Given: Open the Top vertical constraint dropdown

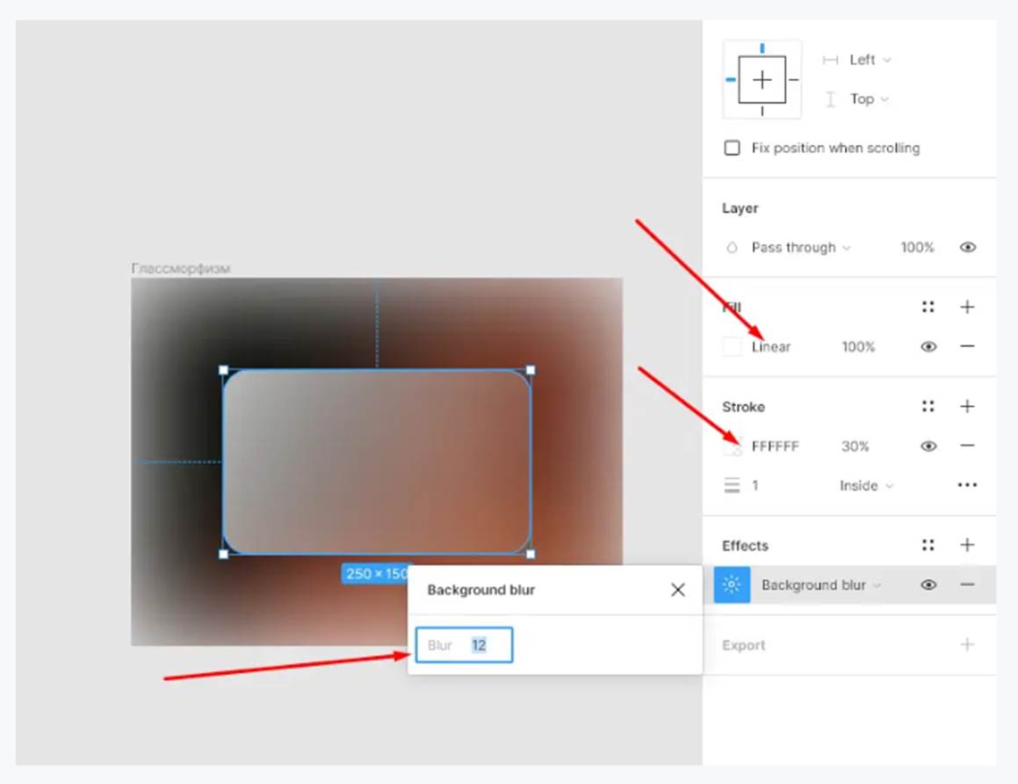Looking at the screenshot, I should coord(869,99).
